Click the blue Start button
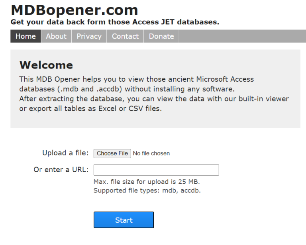Screen dimensions: 306x245 point(124,220)
